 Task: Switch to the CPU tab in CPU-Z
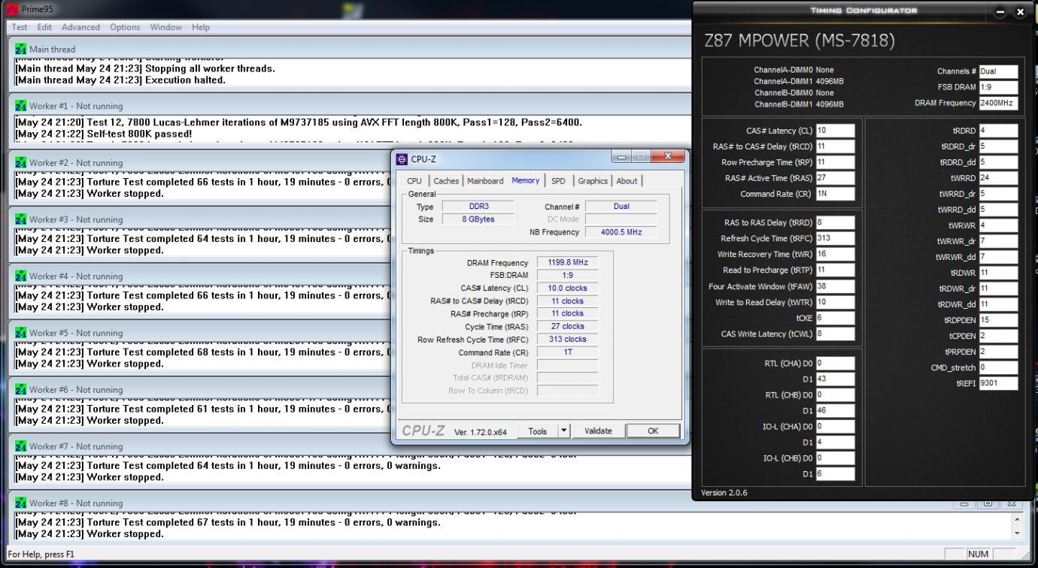pos(414,180)
